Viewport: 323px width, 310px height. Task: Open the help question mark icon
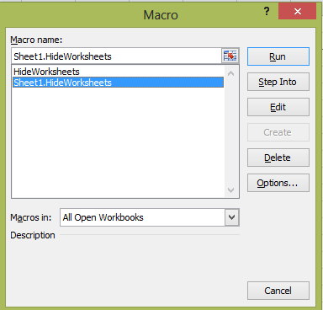coord(267,12)
